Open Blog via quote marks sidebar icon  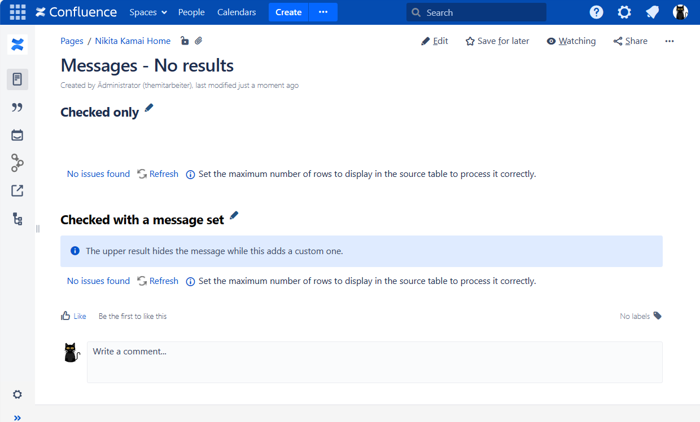17,108
